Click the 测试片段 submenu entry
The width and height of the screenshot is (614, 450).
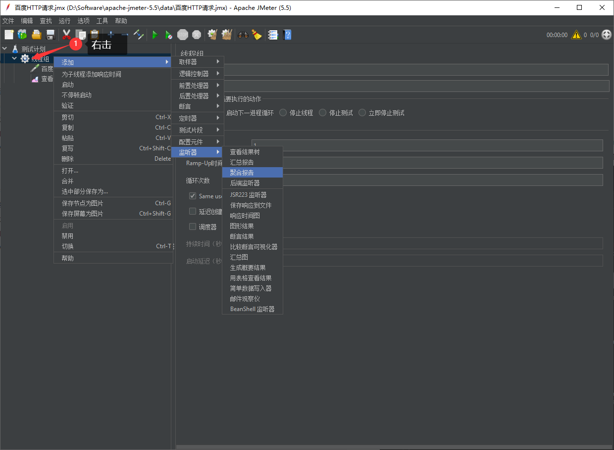tap(198, 130)
